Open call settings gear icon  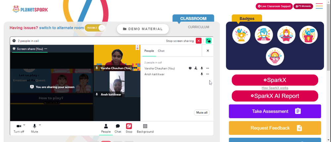pyautogui.click(x=14, y=41)
